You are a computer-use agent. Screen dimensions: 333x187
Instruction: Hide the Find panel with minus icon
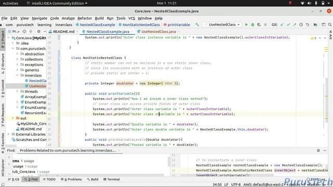[x=325, y=150]
